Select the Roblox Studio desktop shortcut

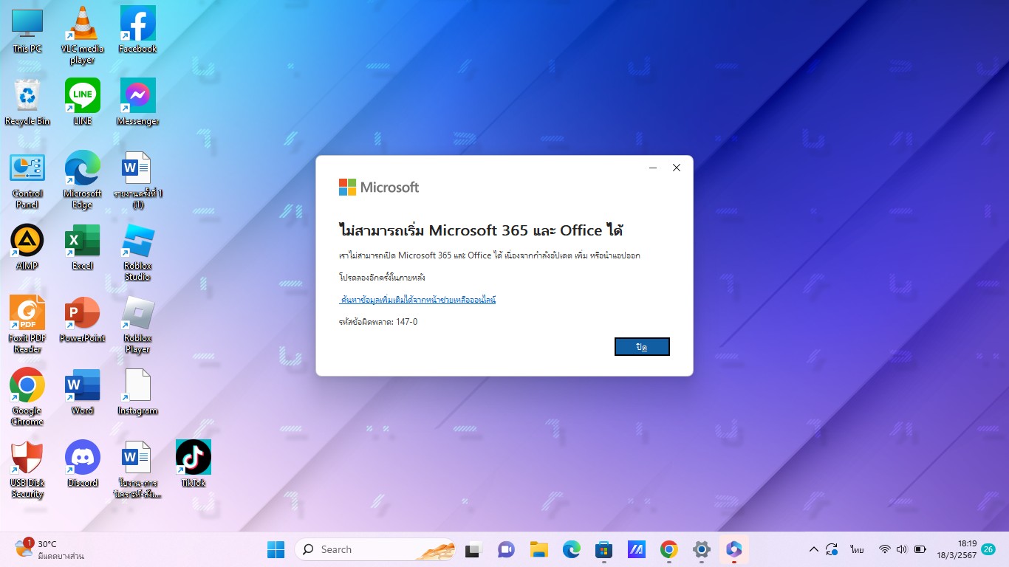click(x=137, y=252)
